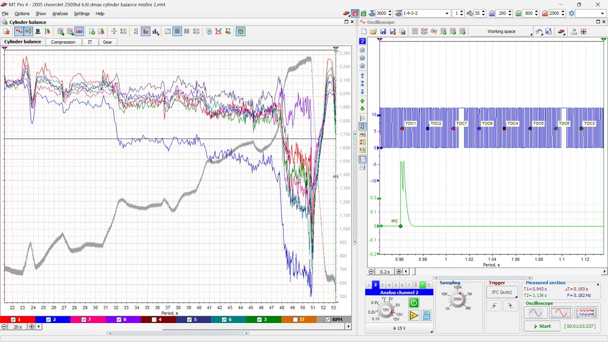Click the channel 2 indicator beside oscilloscope graph

362,41
